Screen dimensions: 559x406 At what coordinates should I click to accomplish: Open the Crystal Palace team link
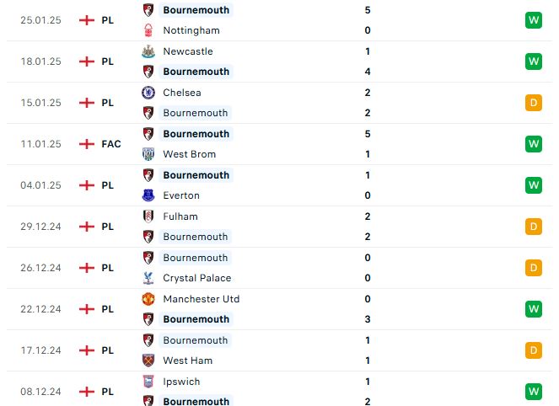tap(197, 278)
